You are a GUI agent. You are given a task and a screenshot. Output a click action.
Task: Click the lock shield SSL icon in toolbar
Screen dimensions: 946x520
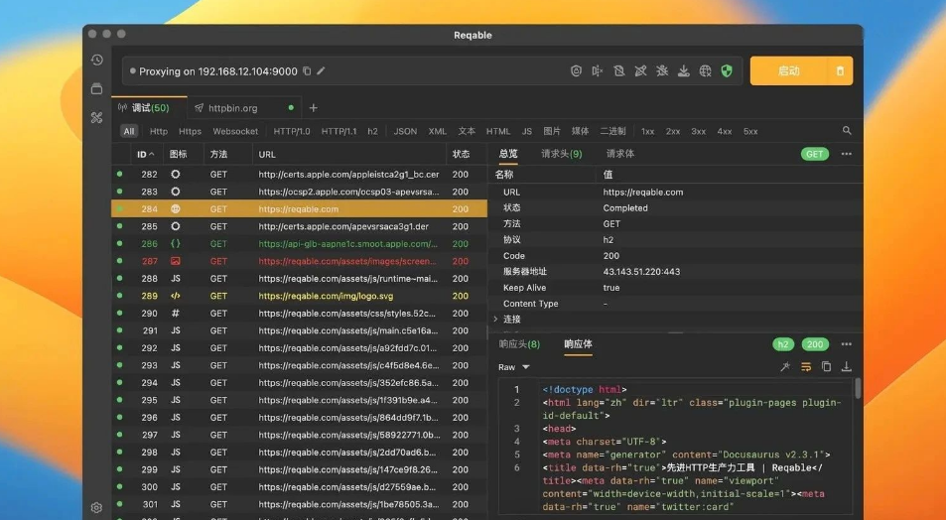coord(576,71)
